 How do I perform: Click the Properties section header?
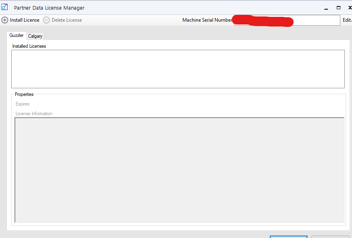(24, 94)
